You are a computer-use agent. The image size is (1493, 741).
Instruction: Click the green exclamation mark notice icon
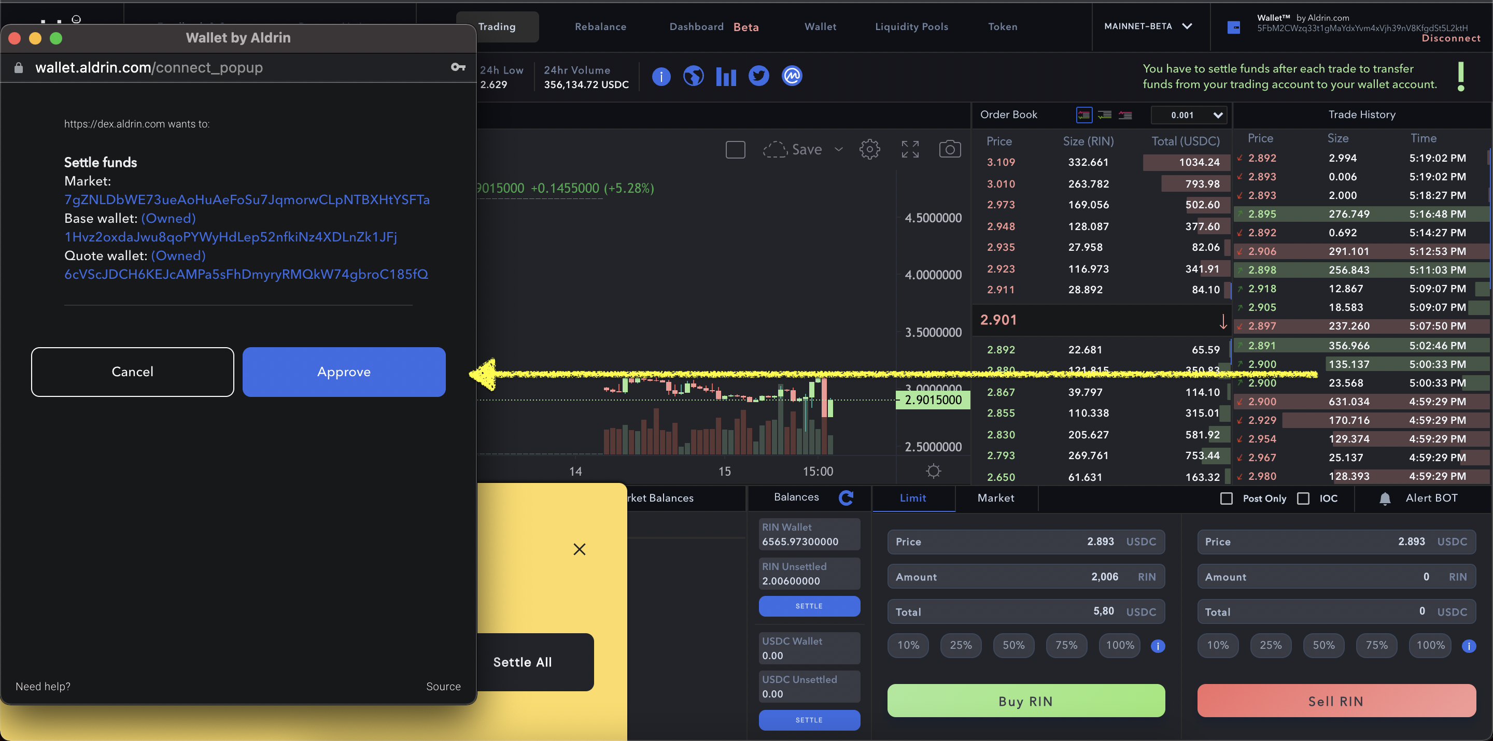[1460, 77]
